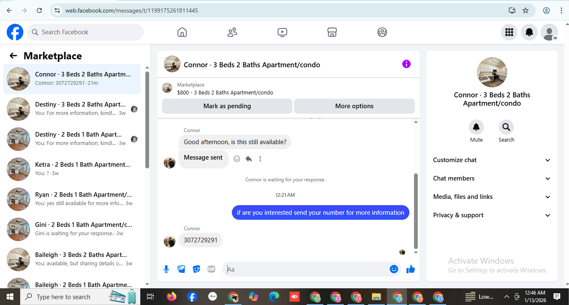Click the blue 'if are you interested' message
Viewport: 569px width, 305px height.
[x=320, y=213]
